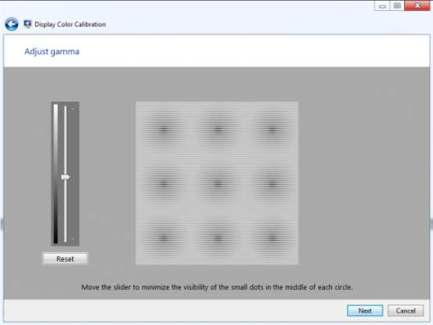433x325 pixels.
Task: Maximize the calibration window
Action: [x=397, y=5]
